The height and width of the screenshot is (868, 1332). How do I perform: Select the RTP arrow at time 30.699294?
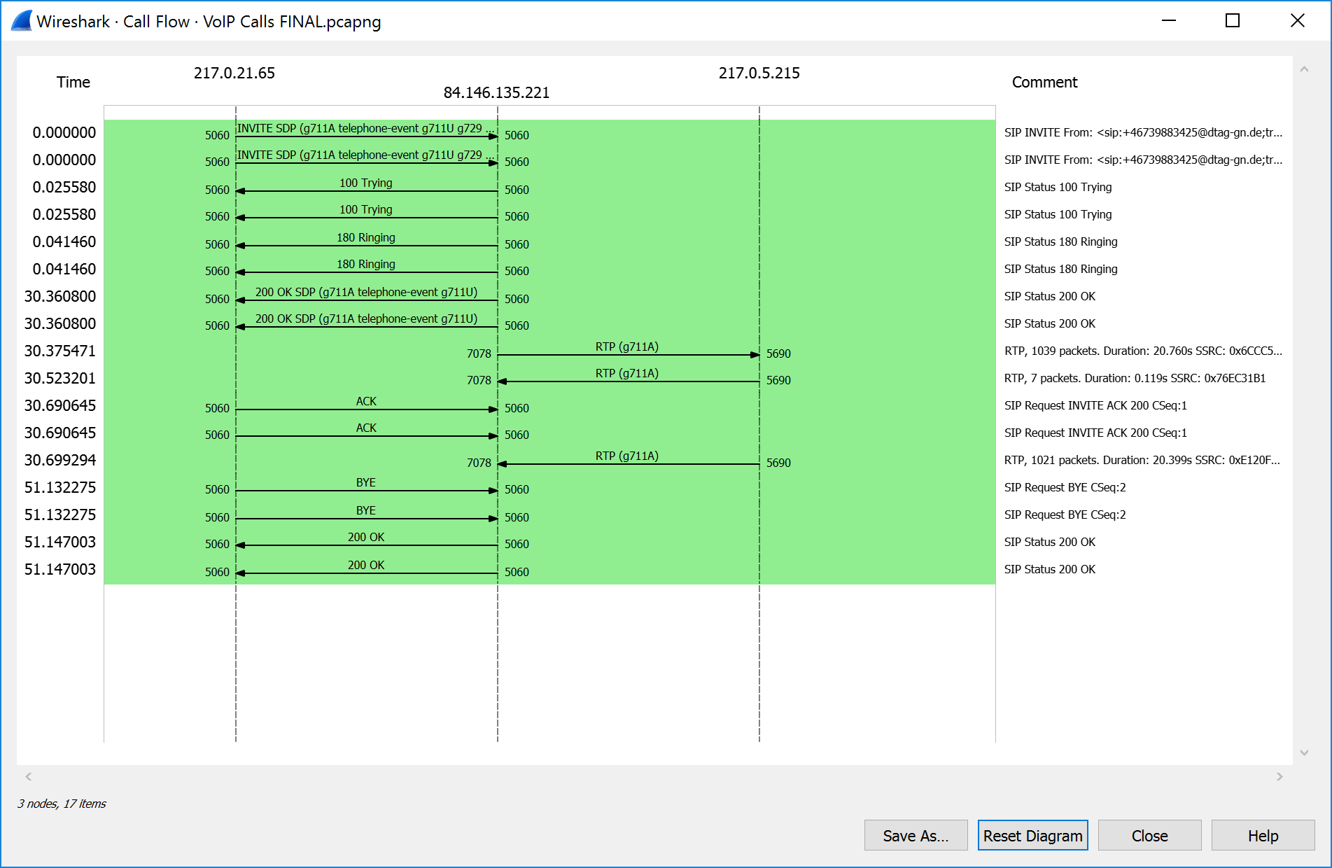(628, 463)
